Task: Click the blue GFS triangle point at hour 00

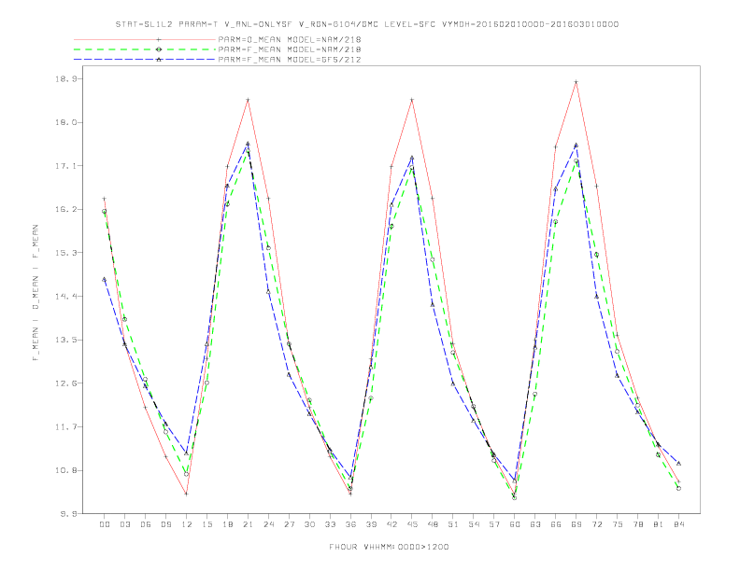Action: [105, 279]
